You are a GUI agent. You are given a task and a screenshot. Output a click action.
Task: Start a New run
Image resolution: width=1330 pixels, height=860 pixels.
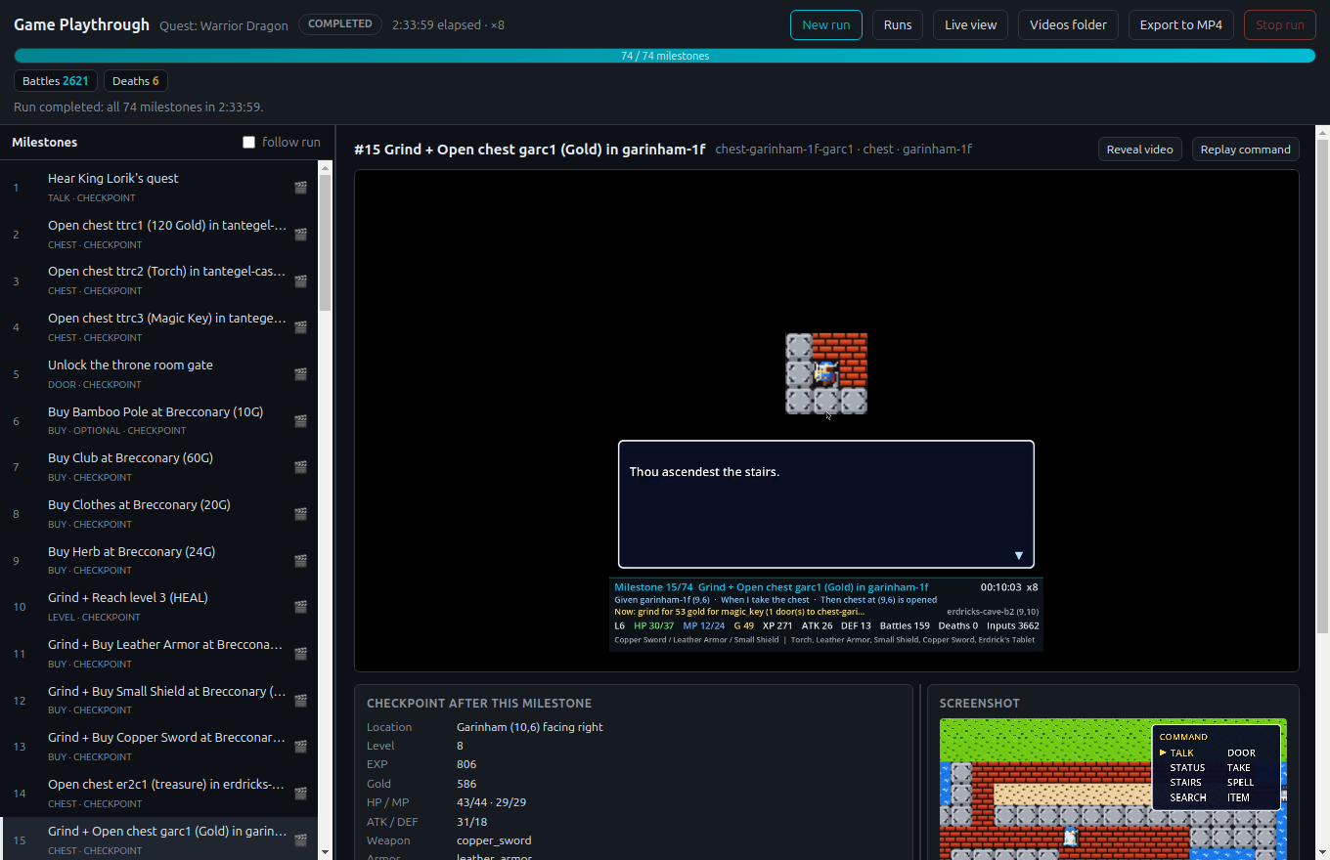pyautogui.click(x=826, y=24)
